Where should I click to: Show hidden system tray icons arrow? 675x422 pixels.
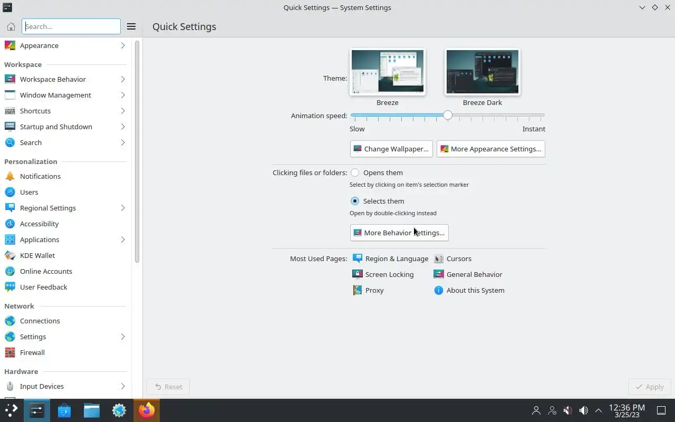pos(599,410)
